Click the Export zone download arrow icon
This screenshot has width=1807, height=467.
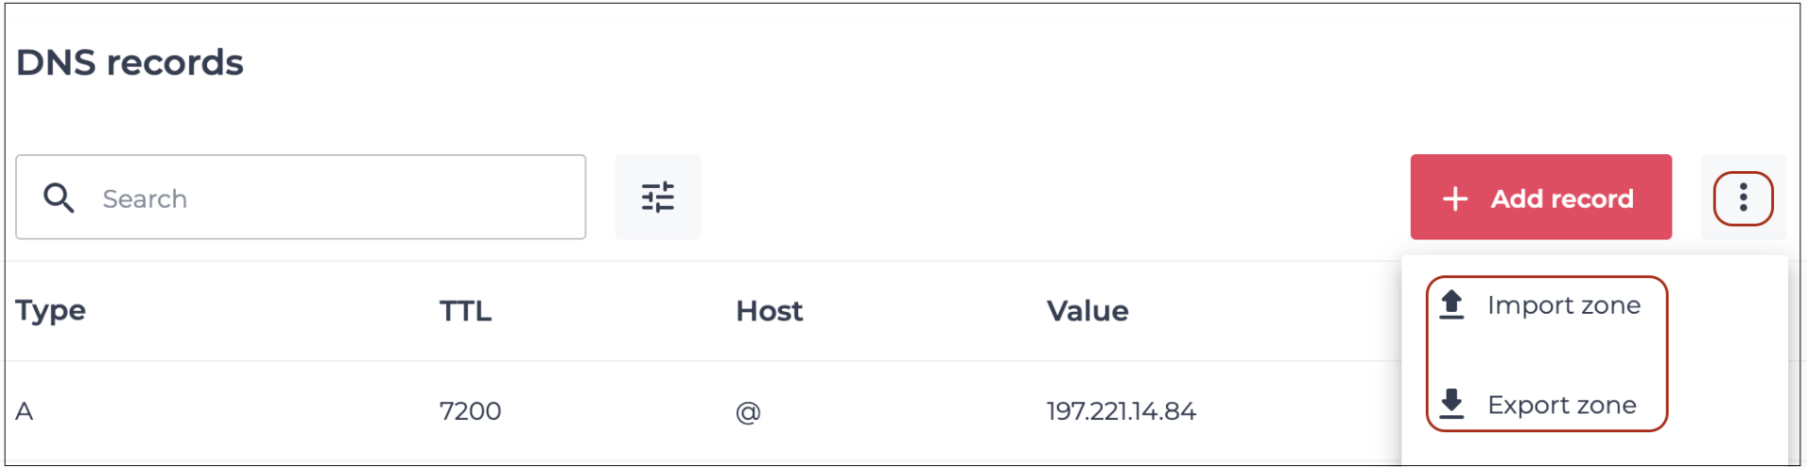coord(1452,404)
